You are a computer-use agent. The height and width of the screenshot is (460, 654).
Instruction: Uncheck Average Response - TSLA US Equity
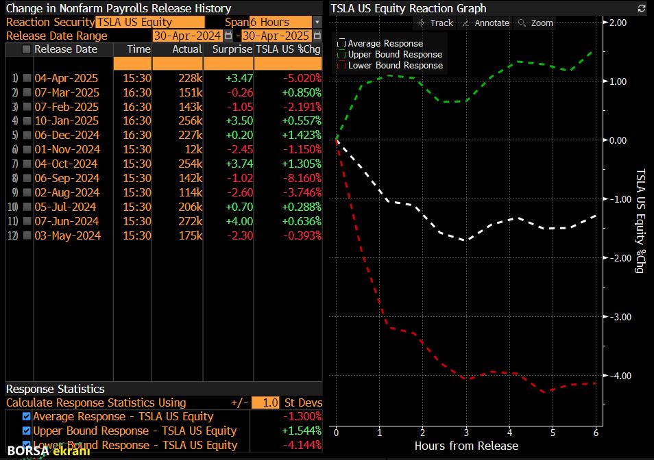pos(26,416)
